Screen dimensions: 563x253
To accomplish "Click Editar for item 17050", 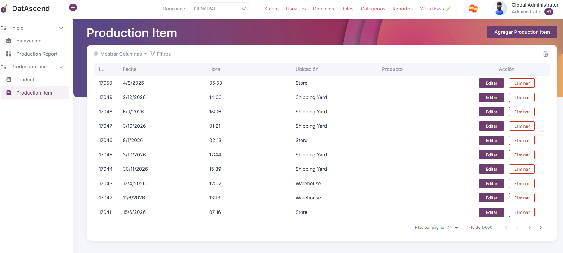I will click(x=491, y=83).
